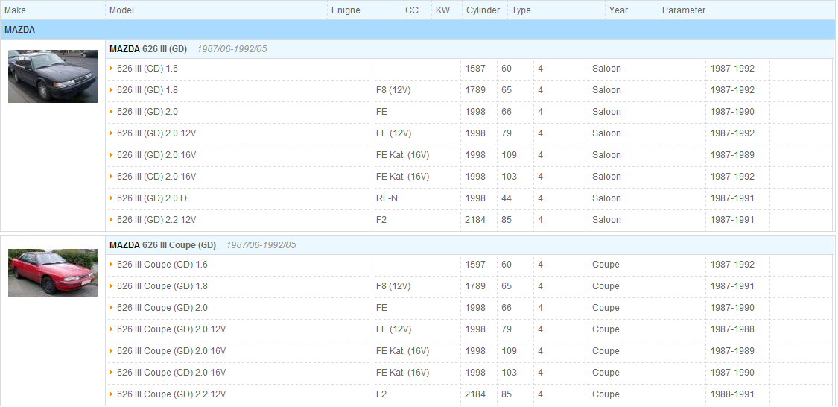Click the arrow icon beside 626 III Coupe (GD) 1.8
This screenshot has height=407, width=838.
pos(112,286)
